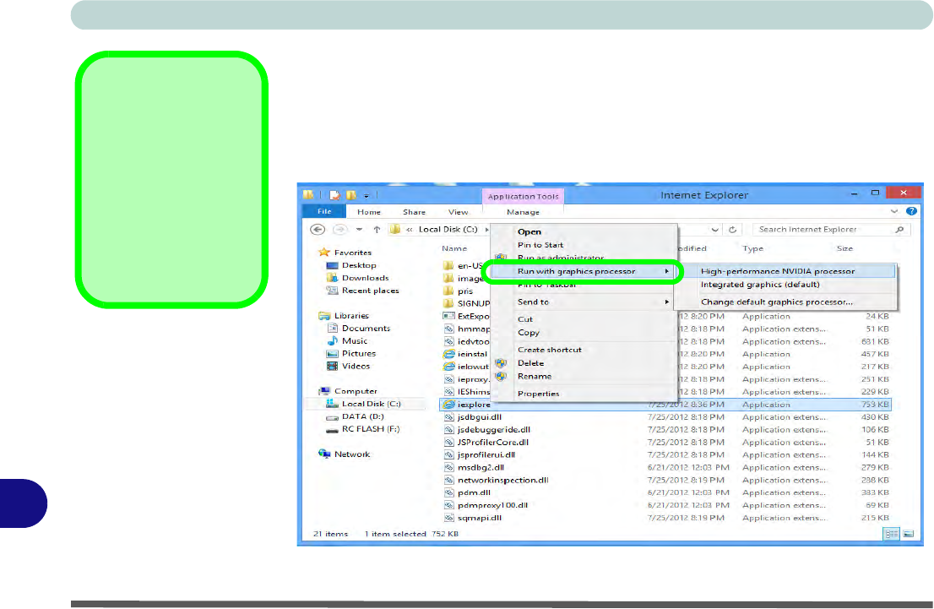
Task: Open DATA (D:) drive
Action: tap(363, 416)
